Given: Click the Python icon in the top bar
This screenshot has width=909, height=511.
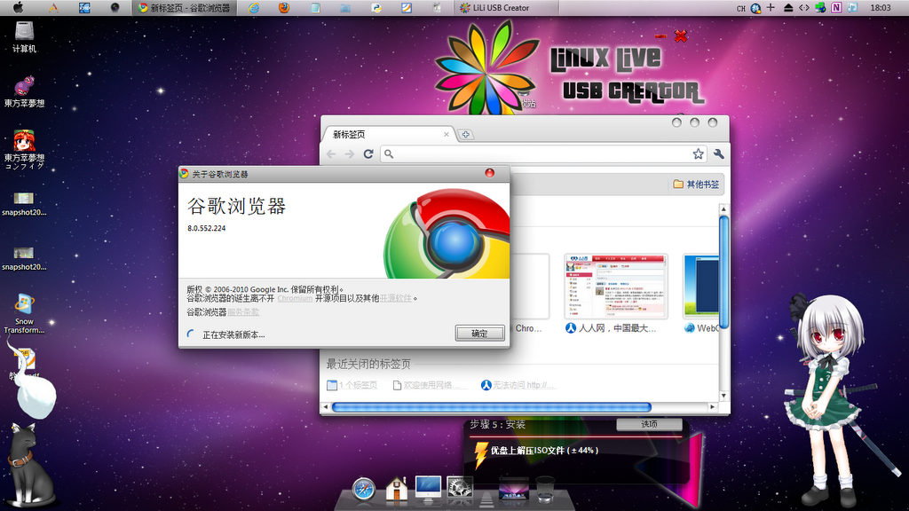Looking at the screenshot, I should (376, 8).
